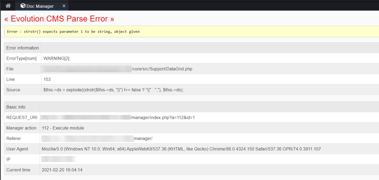379x180 pixels.
Task: Select the 112 - Execute module value
Action: coord(63,128)
